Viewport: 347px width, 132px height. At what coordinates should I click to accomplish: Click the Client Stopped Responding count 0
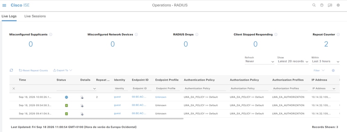pos(255,44)
